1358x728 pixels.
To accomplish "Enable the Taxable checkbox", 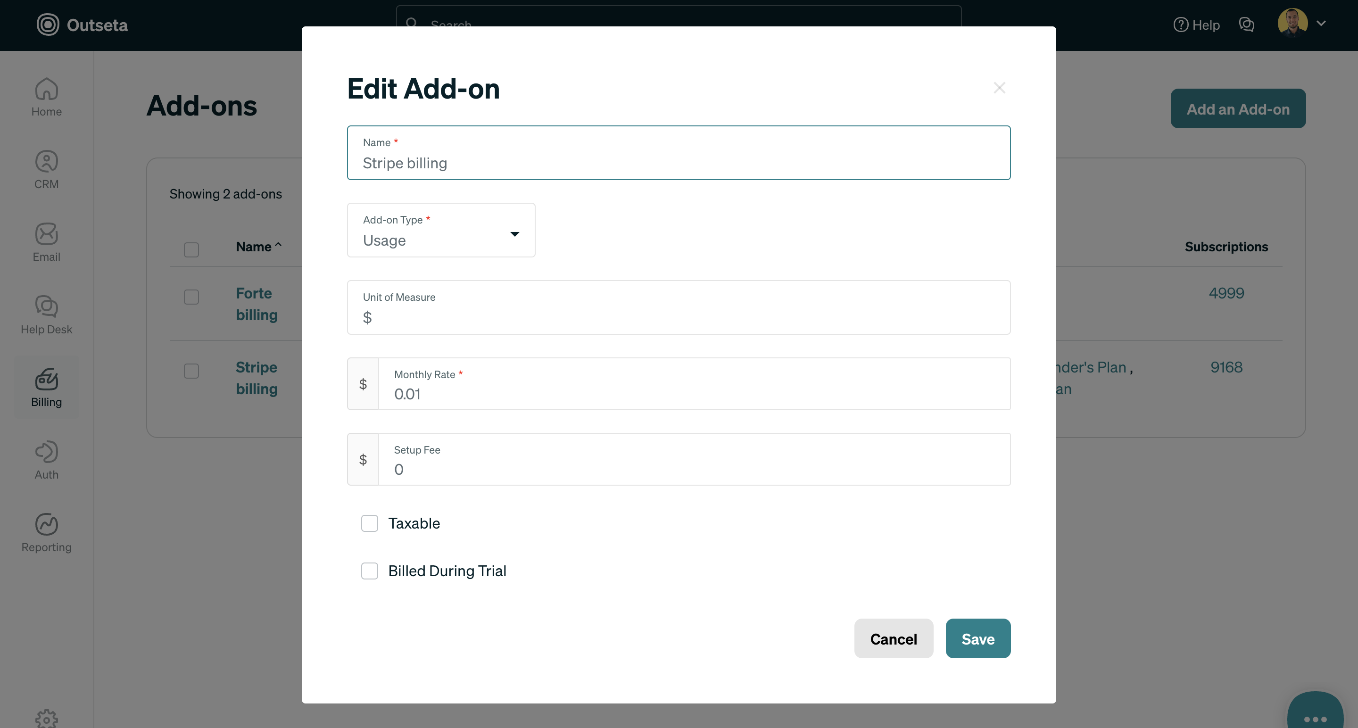I will tap(370, 523).
